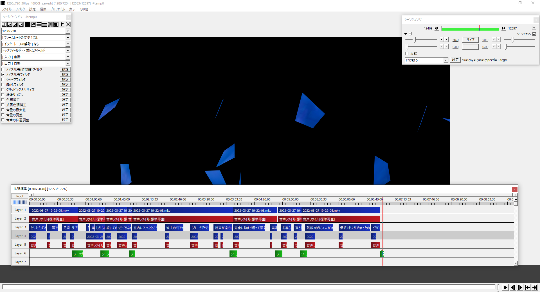The height and width of the screenshot is (292, 540).
Task: Tick the 反転 checkbox
Action: coord(407,53)
